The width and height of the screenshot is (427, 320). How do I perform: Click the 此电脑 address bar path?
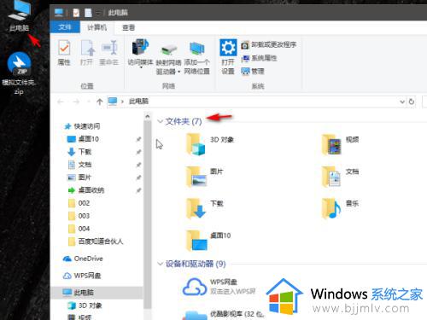click(x=138, y=102)
